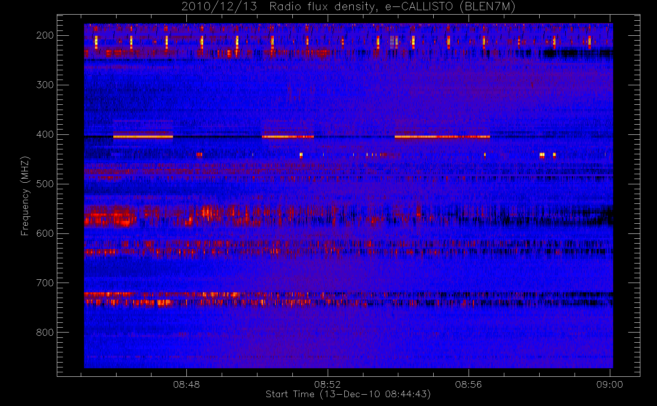Image resolution: width=657 pixels, height=406 pixels.
Task: Click the 08:56 time tick label
Action: (x=469, y=384)
